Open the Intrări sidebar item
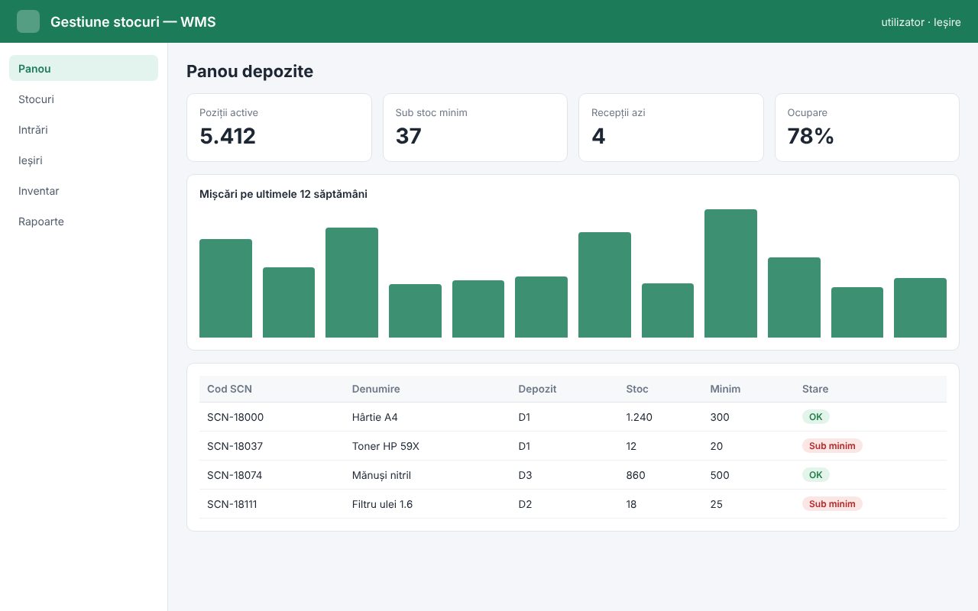Viewport: 978px width, 611px height. (x=84, y=130)
